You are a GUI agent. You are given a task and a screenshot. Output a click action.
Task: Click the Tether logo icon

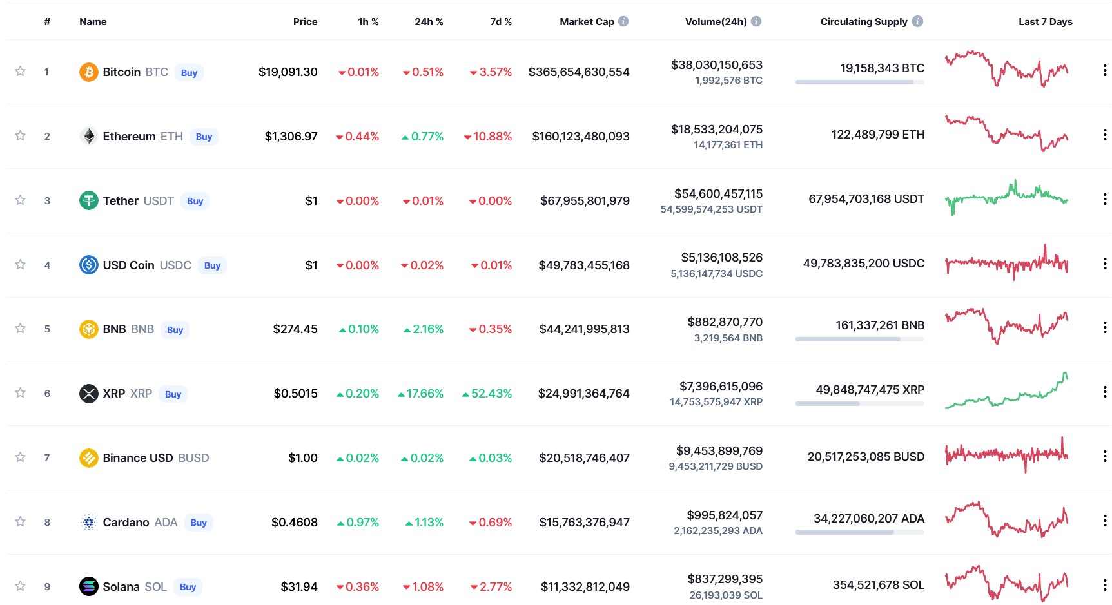point(88,200)
